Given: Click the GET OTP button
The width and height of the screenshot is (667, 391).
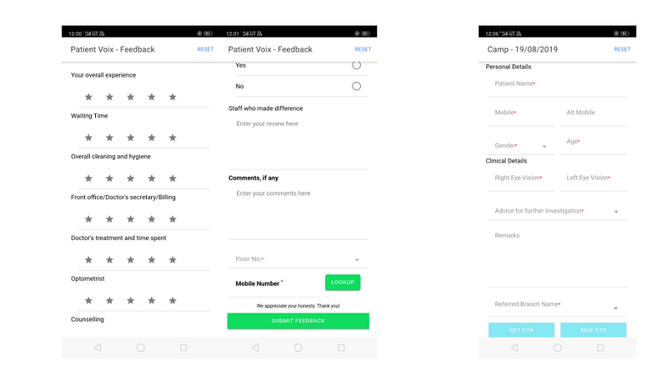Looking at the screenshot, I should pyautogui.click(x=522, y=330).
